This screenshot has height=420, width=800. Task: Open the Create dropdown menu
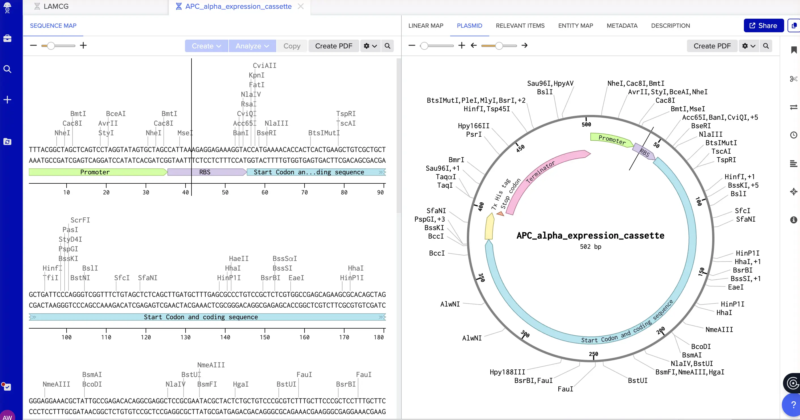point(206,46)
